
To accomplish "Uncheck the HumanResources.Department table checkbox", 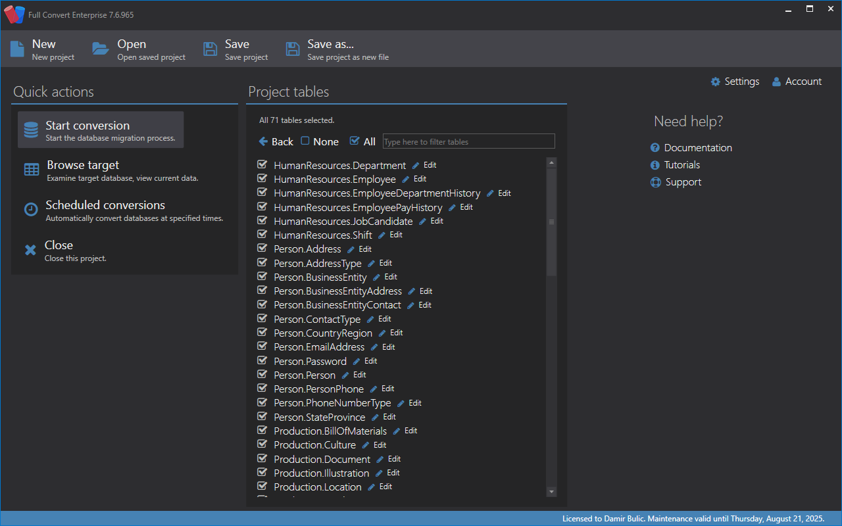I will click(262, 164).
